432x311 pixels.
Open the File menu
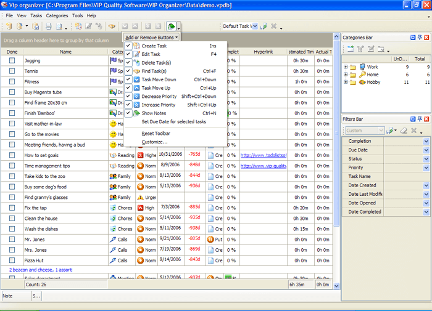pyautogui.click(x=9, y=15)
